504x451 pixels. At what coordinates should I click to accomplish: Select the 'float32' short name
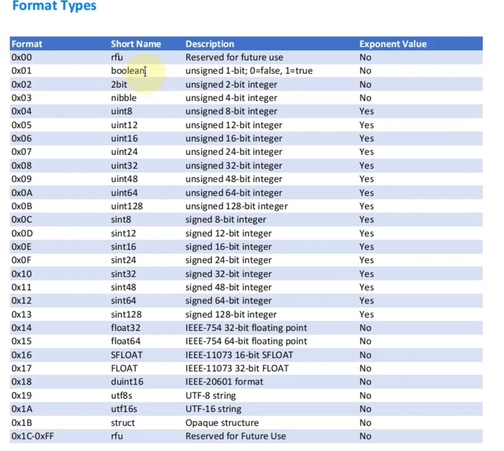point(126,328)
